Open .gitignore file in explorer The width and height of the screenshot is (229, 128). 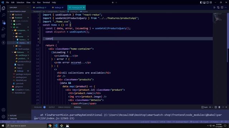19,87
